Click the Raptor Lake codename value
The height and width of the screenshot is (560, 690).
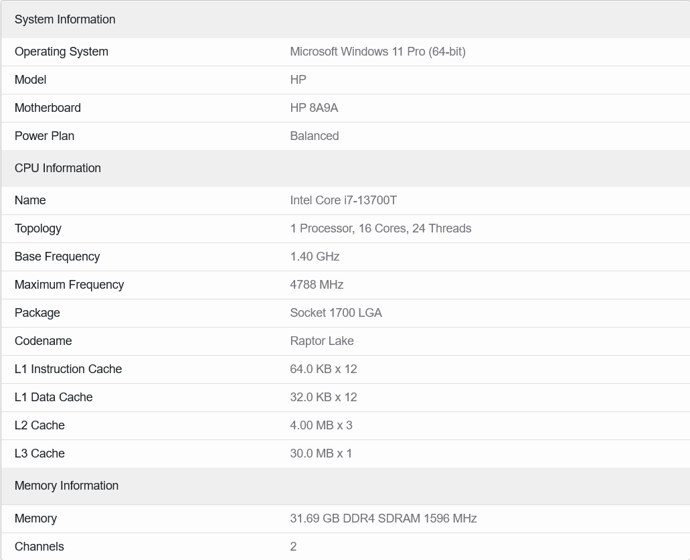click(322, 341)
